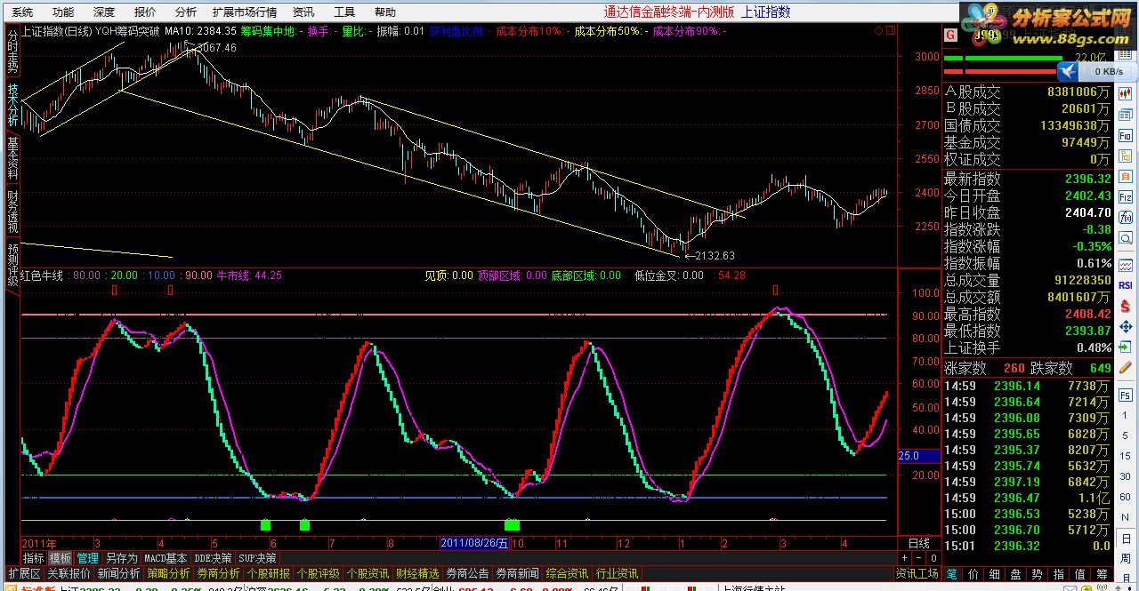Open the 功能 menu
1139x591 pixels.
(x=63, y=12)
